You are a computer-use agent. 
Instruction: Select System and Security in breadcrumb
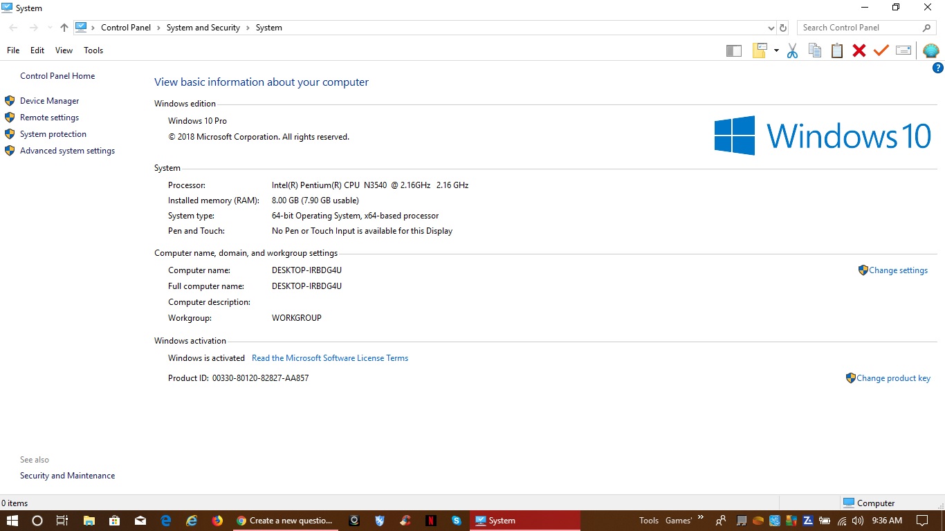click(x=203, y=28)
